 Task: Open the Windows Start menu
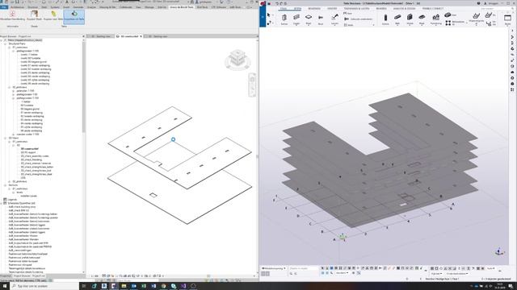(5, 286)
